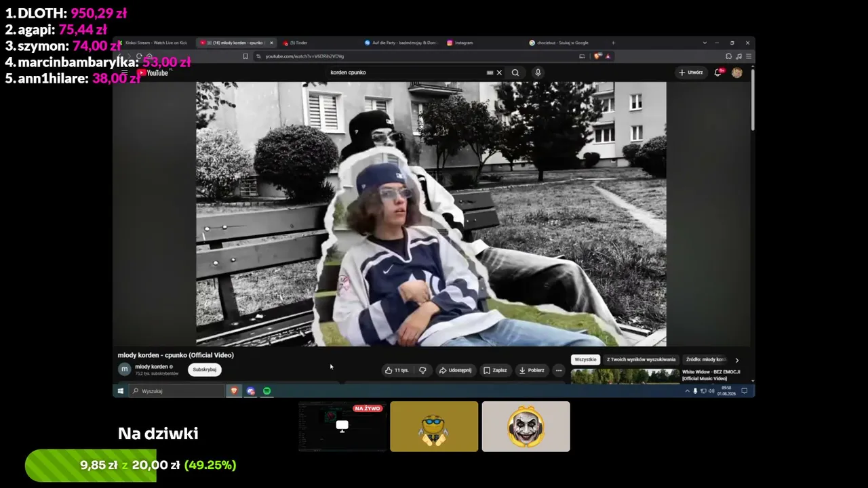
Task: Like the video with thumbs up
Action: click(x=397, y=370)
